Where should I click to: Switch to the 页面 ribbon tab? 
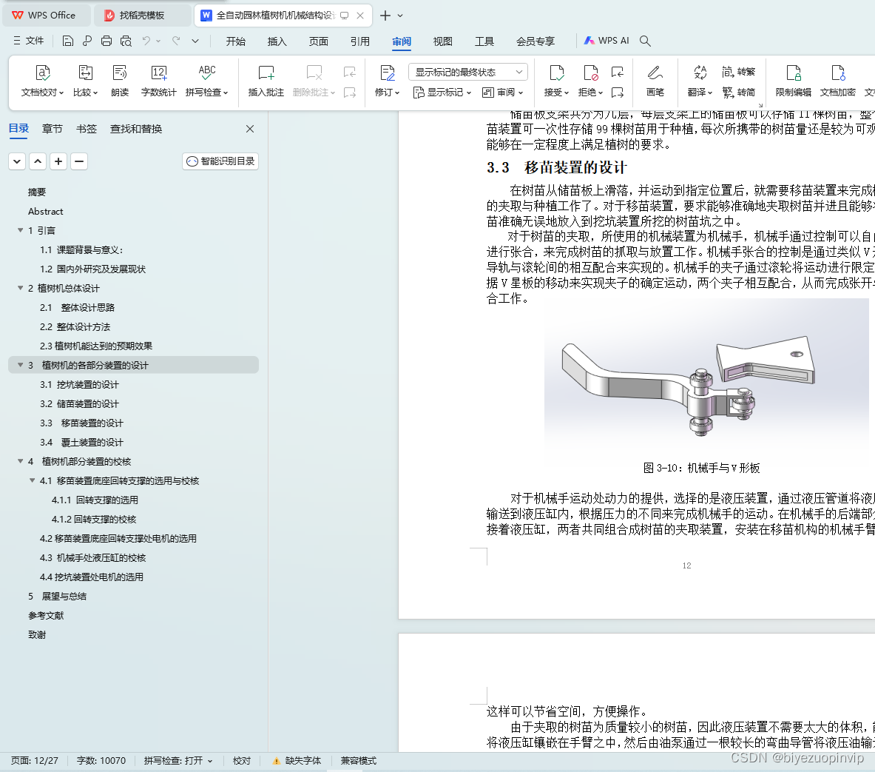tap(319, 41)
